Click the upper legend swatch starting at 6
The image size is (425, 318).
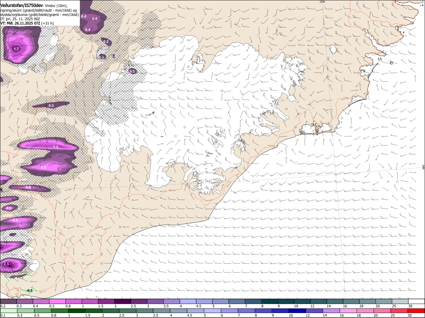click(237, 301)
